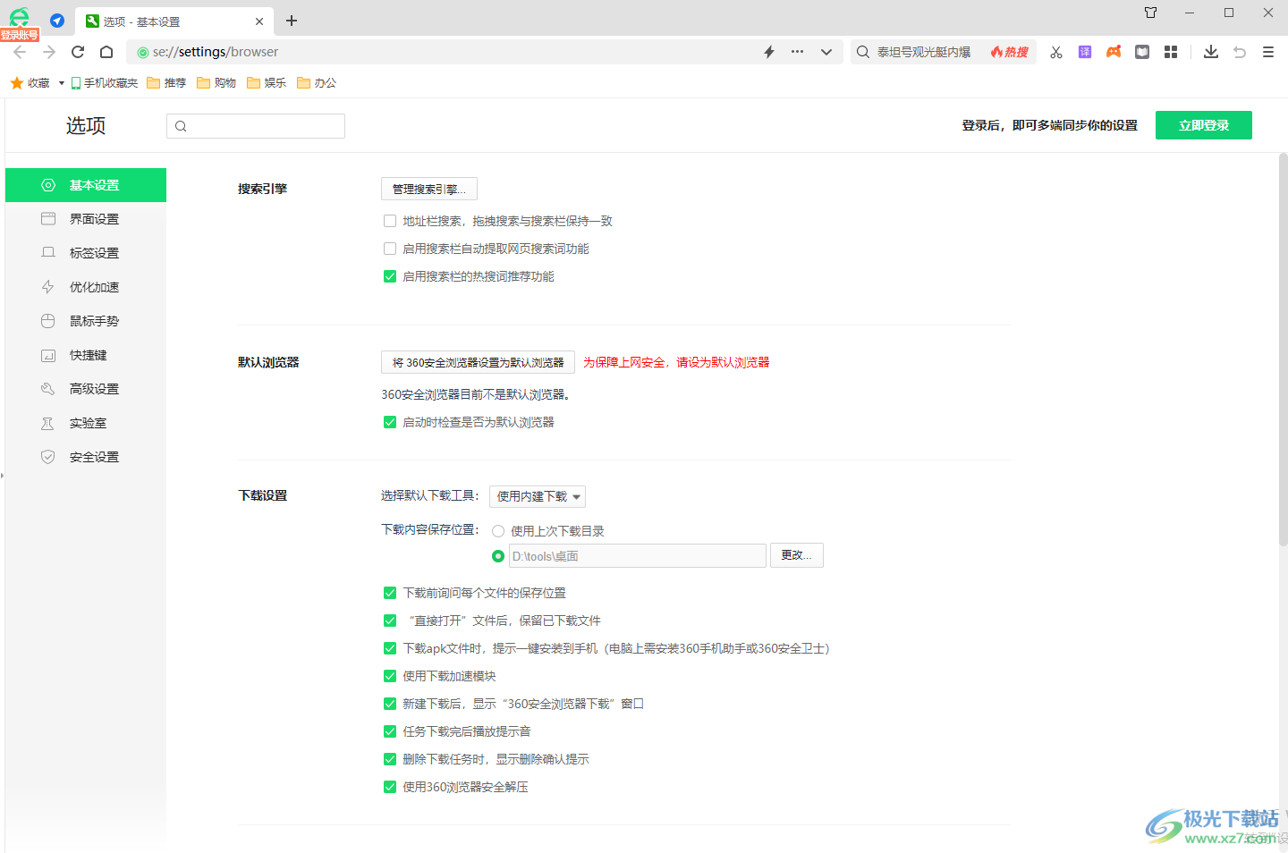
Task: Select the D:\tools\桌面 path radio button
Action: (x=498, y=556)
